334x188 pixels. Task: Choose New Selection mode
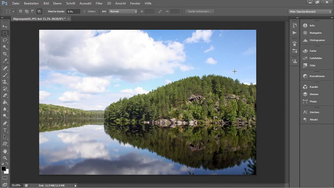point(21,11)
